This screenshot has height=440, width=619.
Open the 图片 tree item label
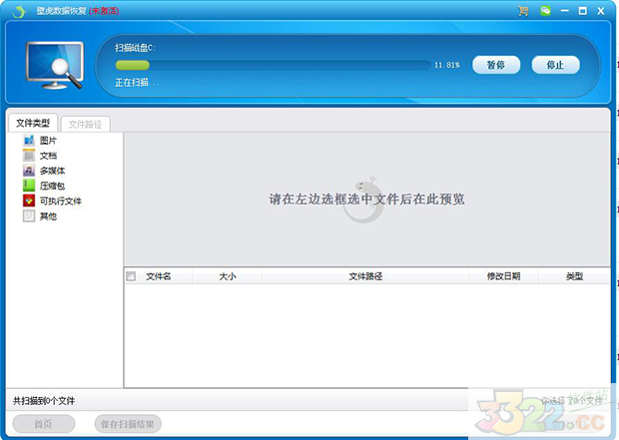pyautogui.click(x=48, y=141)
